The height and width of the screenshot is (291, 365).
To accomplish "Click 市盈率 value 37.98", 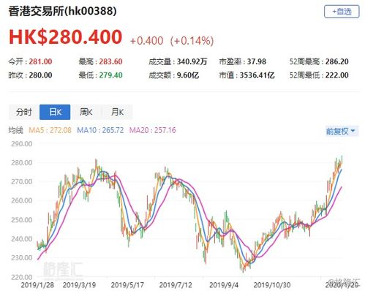I will pyautogui.click(x=257, y=61).
